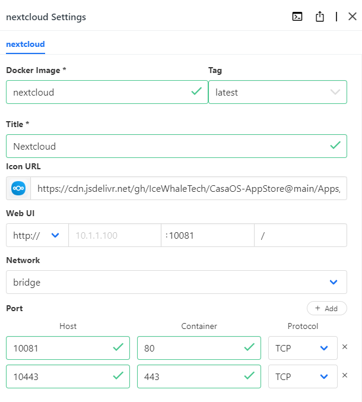Click the Host port 10443 field
The height and width of the screenshot is (402, 362).
coord(59,376)
